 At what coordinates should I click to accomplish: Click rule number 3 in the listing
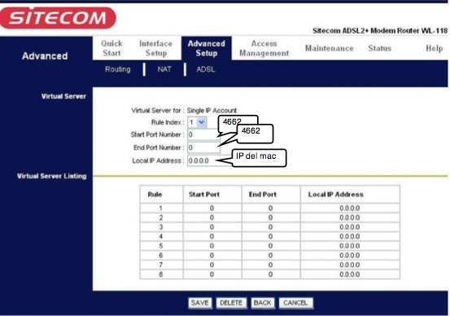tap(161, 227)
